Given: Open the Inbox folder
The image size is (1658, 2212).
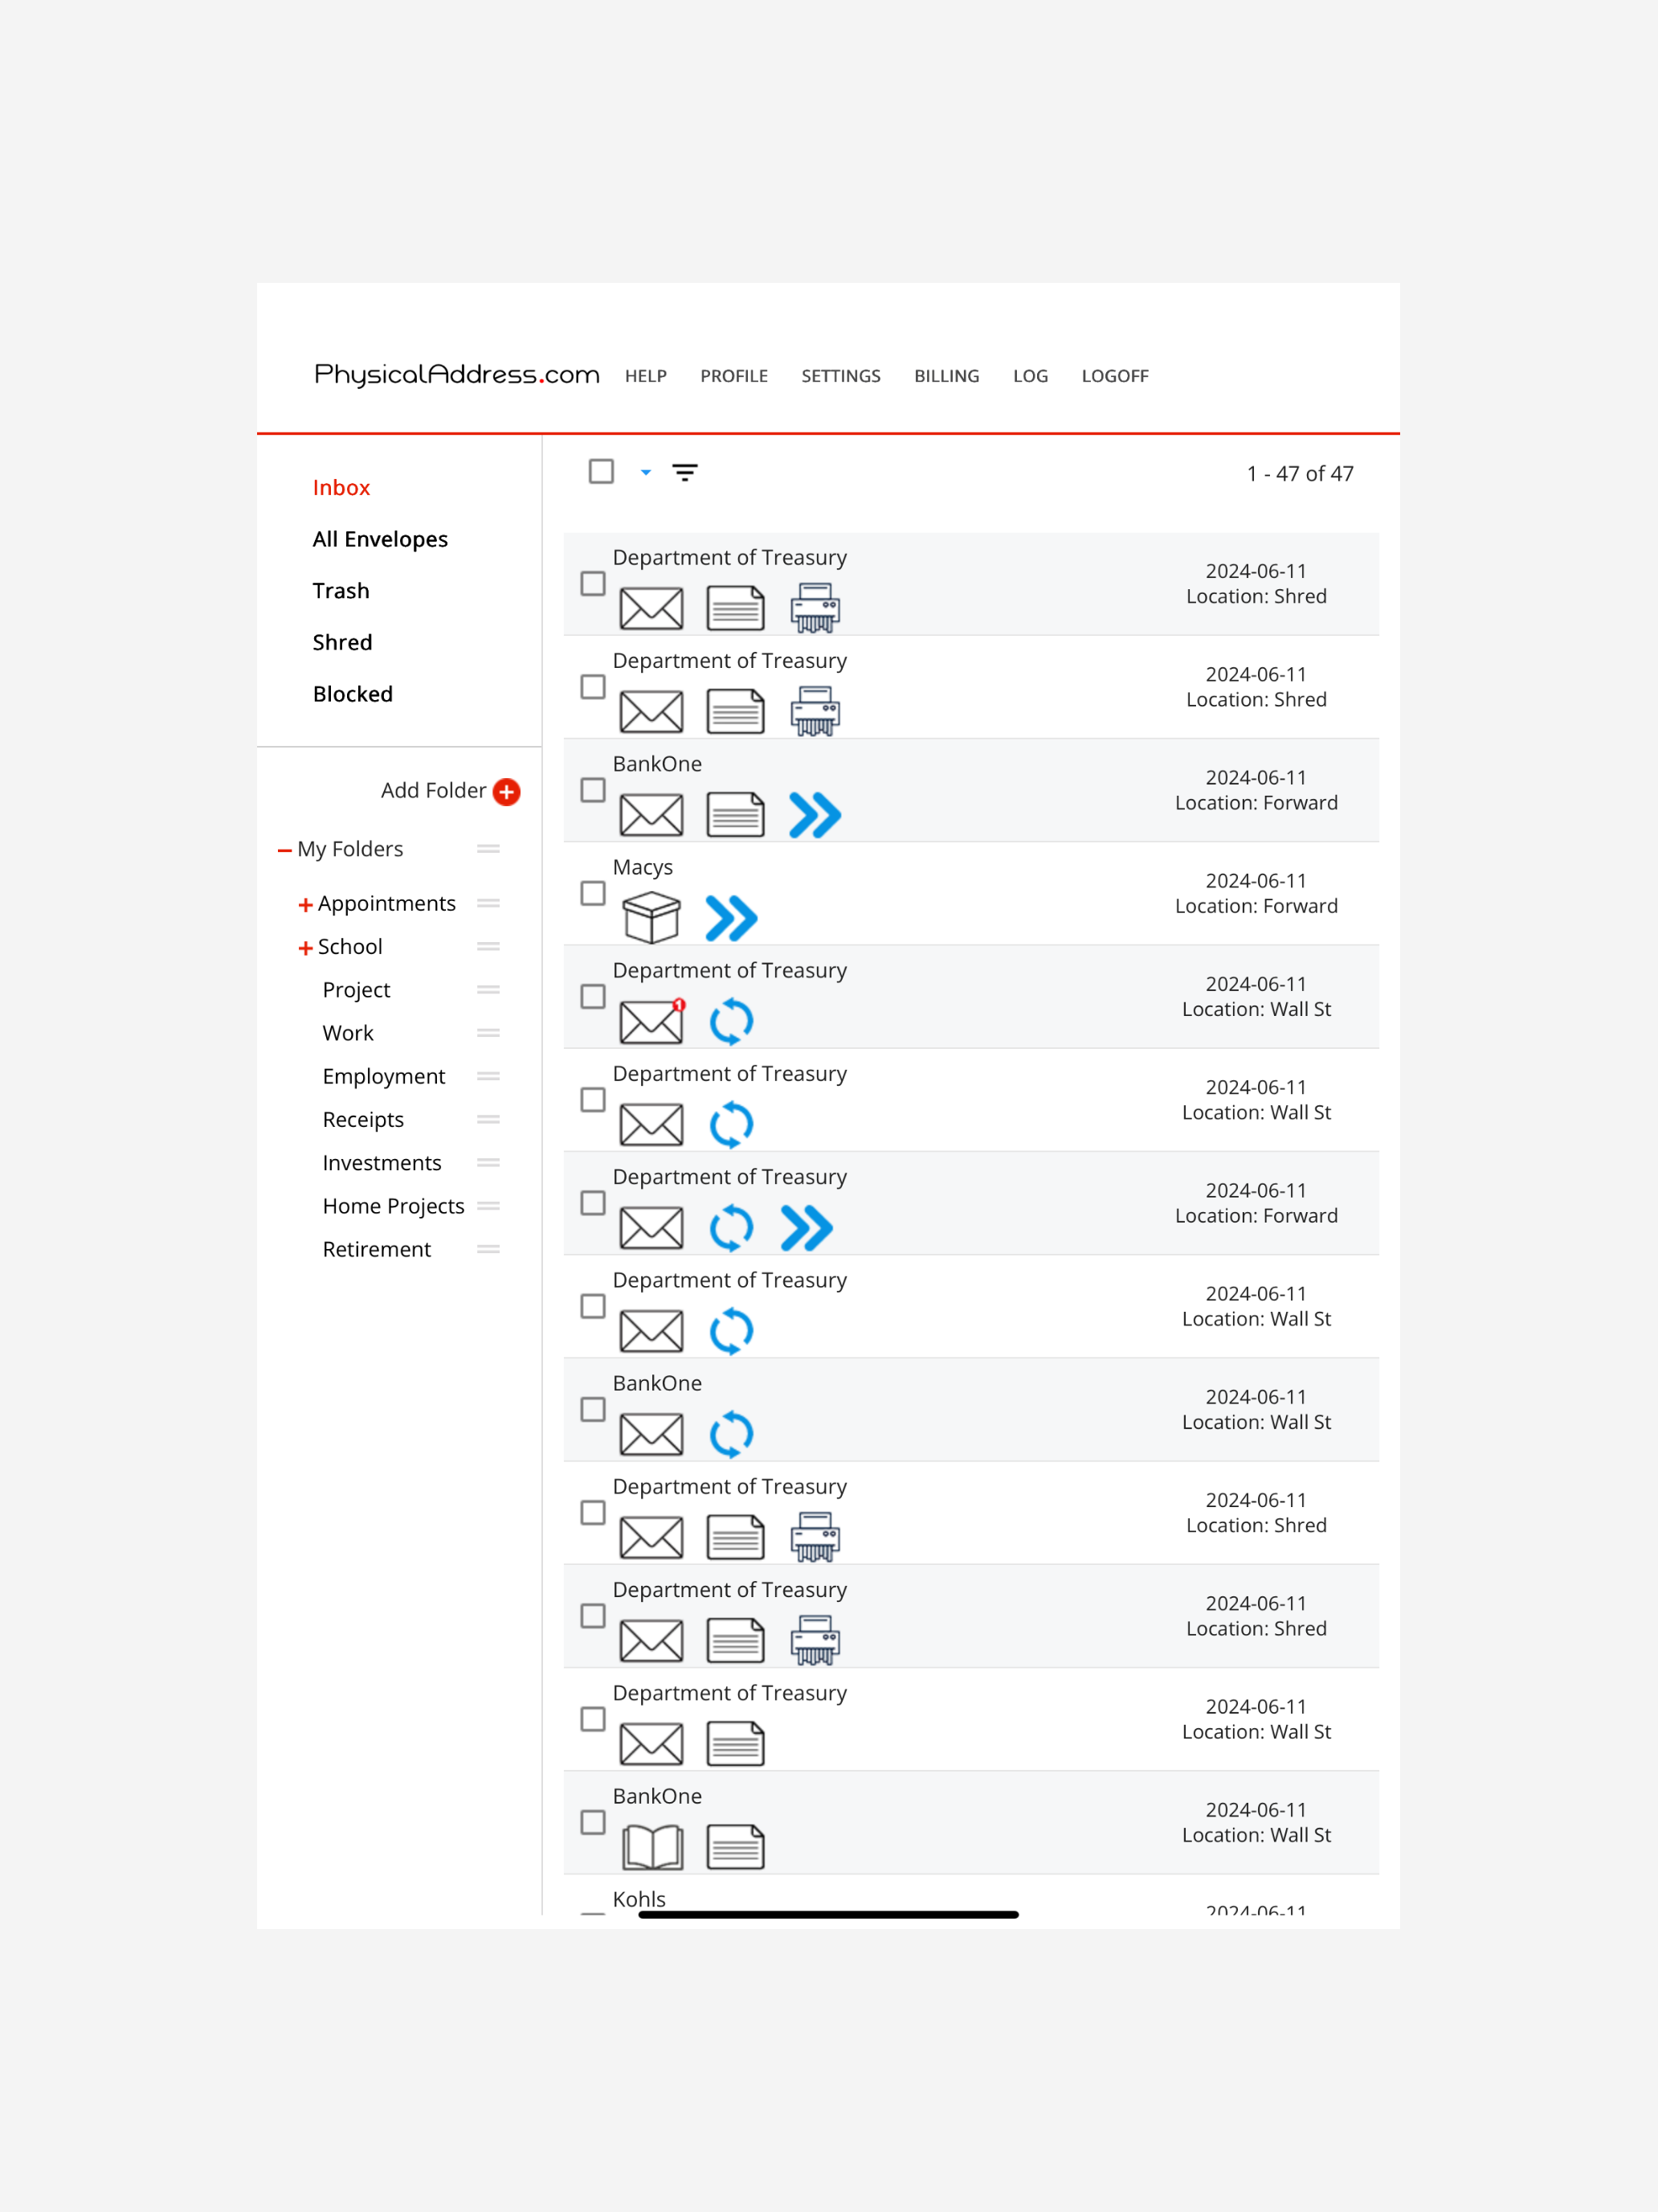Looking at the screenshot, I should pos(341,488).
